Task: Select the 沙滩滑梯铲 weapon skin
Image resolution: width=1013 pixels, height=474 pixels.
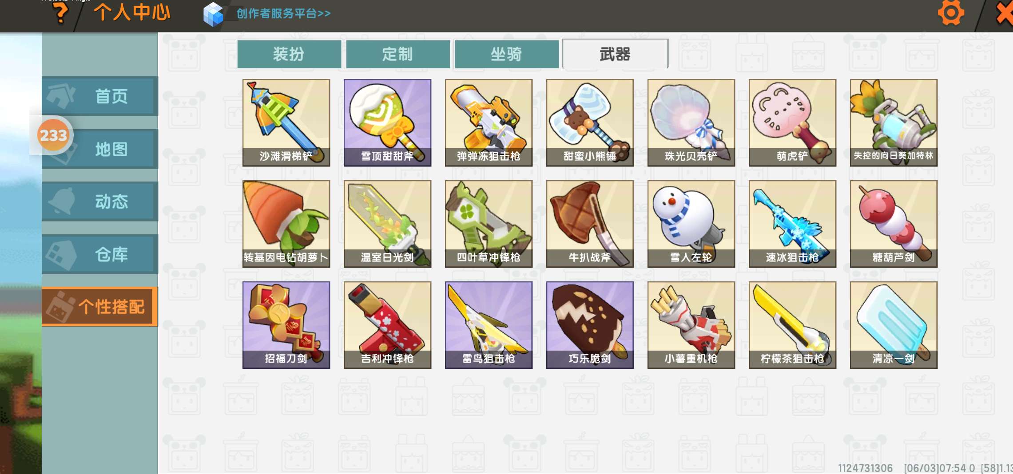Action: (x=286, y=123)
